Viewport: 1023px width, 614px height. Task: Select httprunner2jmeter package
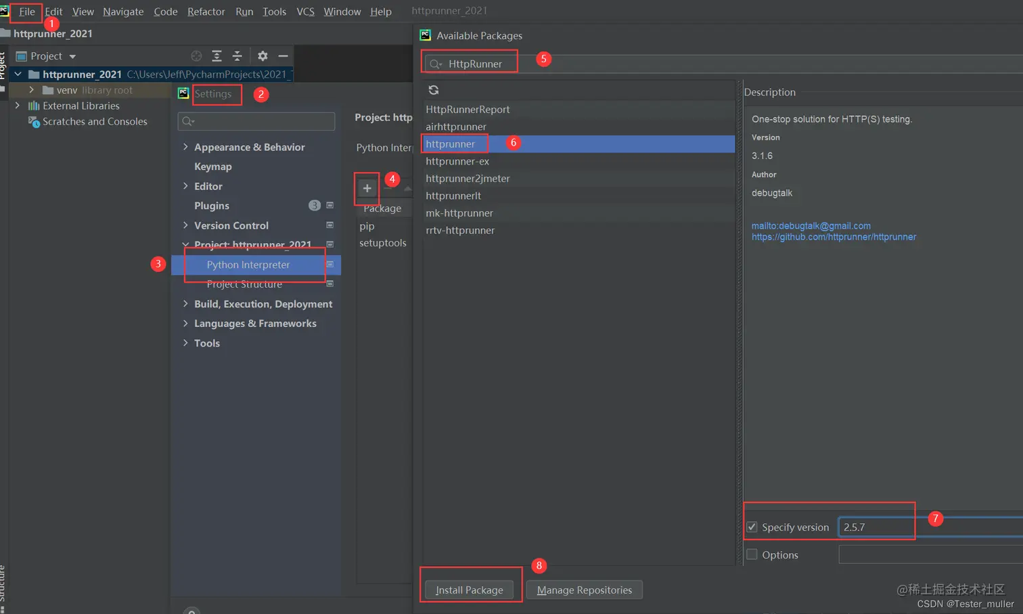[x=579, y=179]
